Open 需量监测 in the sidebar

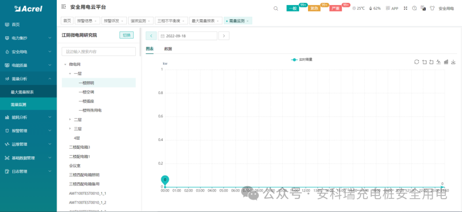(x=28, y=105)
